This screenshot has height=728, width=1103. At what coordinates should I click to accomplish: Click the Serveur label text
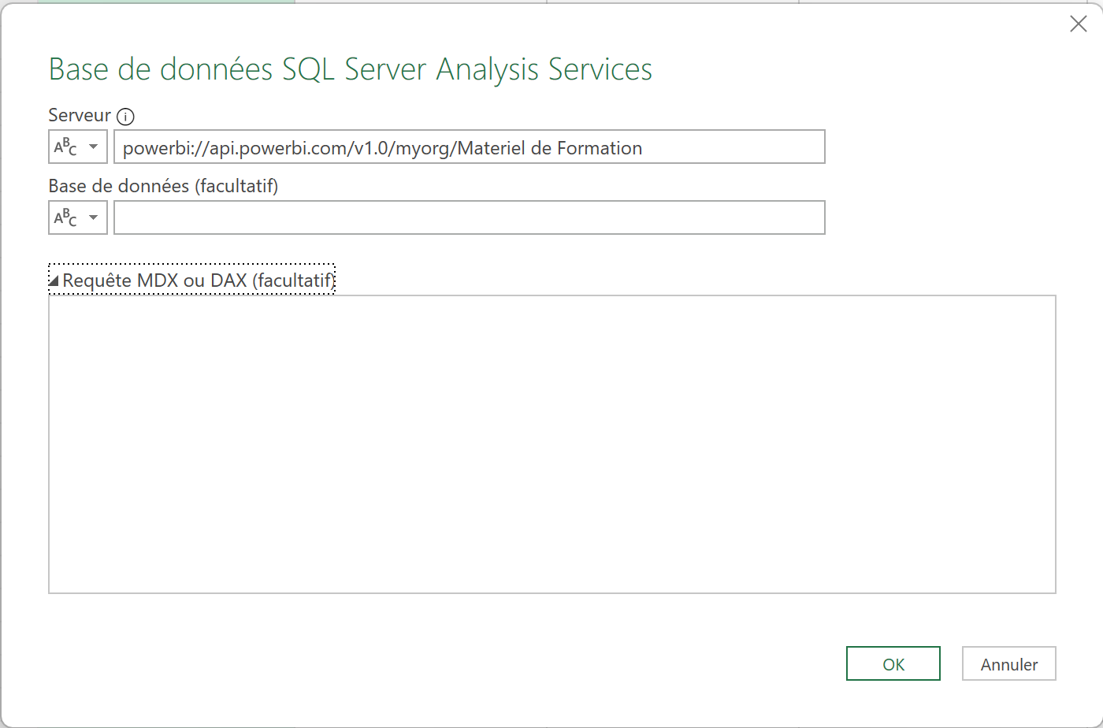coord(80,115)
